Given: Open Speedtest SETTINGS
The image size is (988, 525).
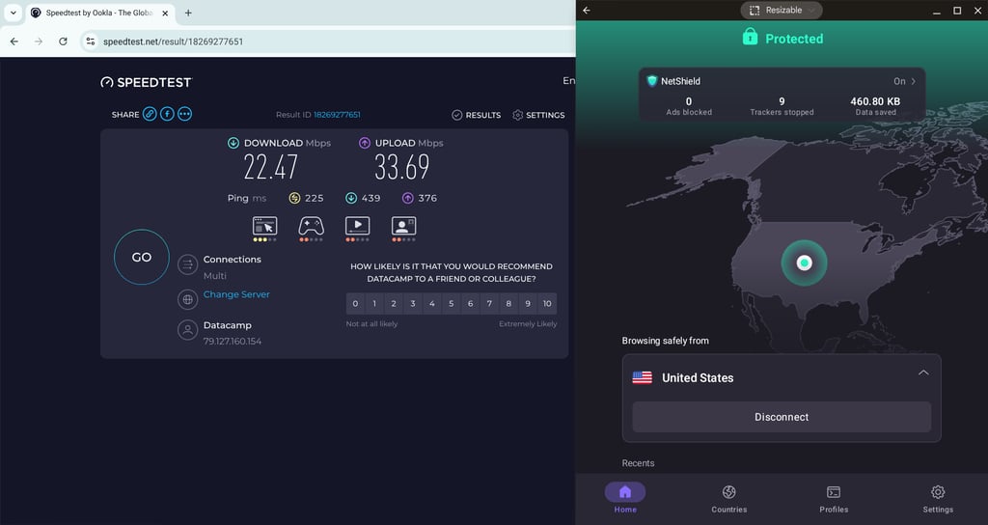Looking at the screenshot, I should click(x=538, y=115).
